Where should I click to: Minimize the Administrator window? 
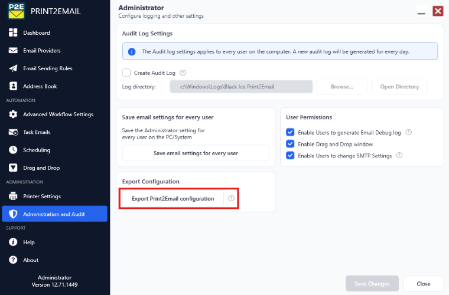[x=421, y=12]
